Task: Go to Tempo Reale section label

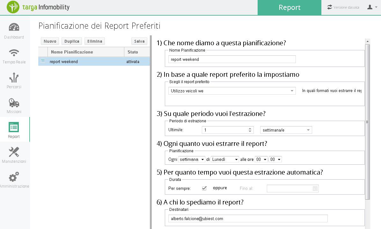Action: pos(14,62)
